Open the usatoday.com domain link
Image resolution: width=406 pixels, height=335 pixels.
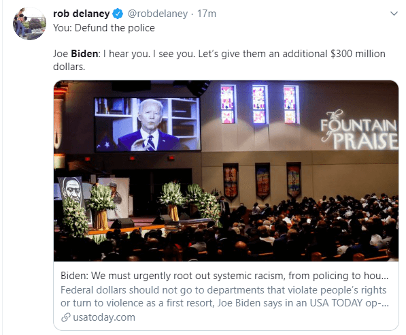click(x=104, y=317)
